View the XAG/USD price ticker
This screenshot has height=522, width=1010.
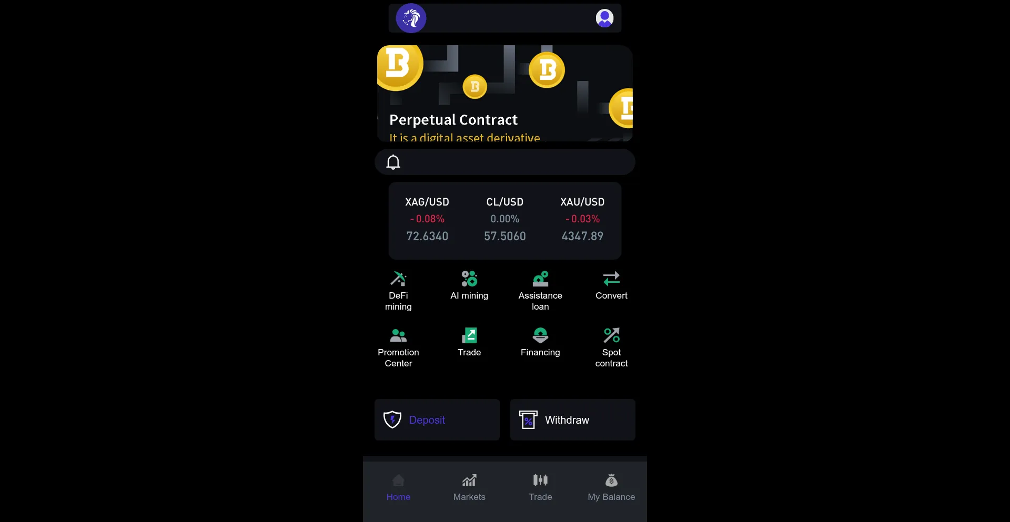427,219
